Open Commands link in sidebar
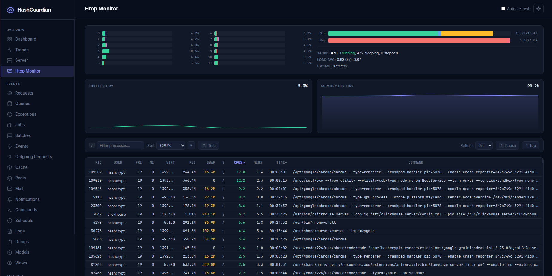Screen dimensions: 552x276 37,210
